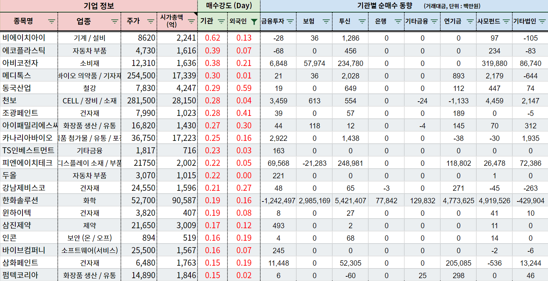This screenshot has height=281, width=548.
Task: Select the 기관 strength value 0.62
Action: point(212,38)
